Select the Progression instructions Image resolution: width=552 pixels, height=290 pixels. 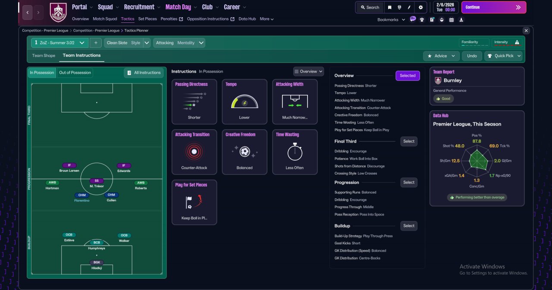(409, 182)
